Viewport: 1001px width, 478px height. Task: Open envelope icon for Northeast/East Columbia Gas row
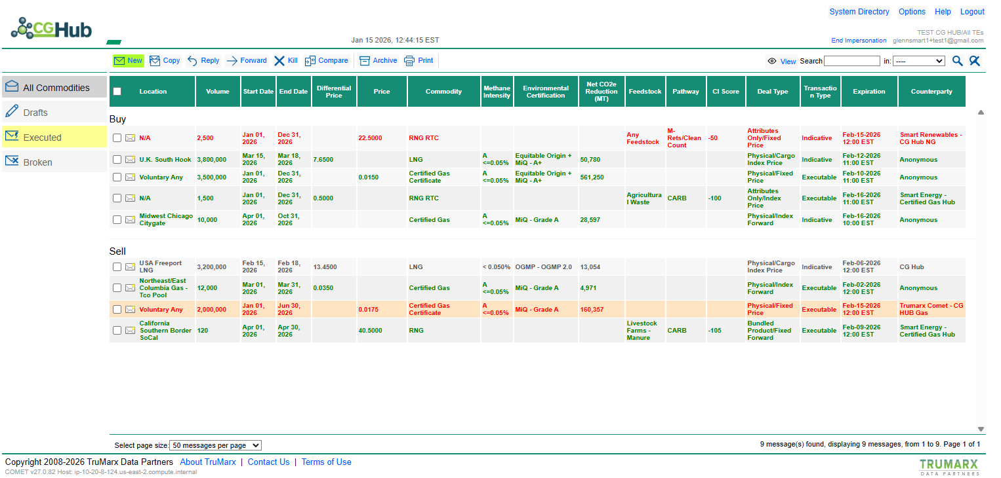[131, 288]
